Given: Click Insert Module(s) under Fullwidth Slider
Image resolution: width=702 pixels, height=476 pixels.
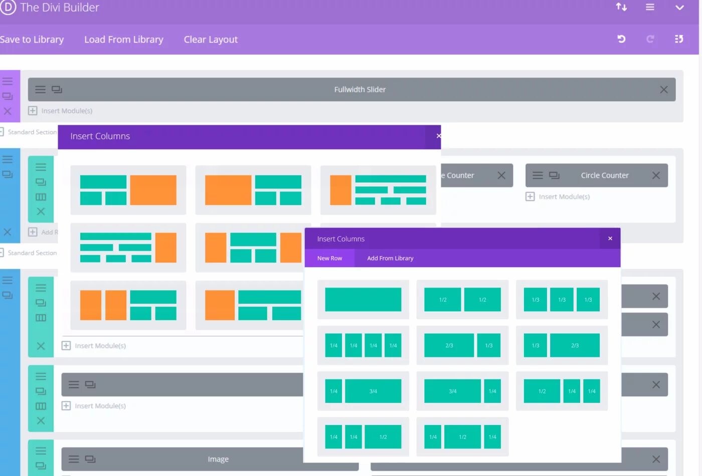Looking at the screenshot, I should 60,111.
